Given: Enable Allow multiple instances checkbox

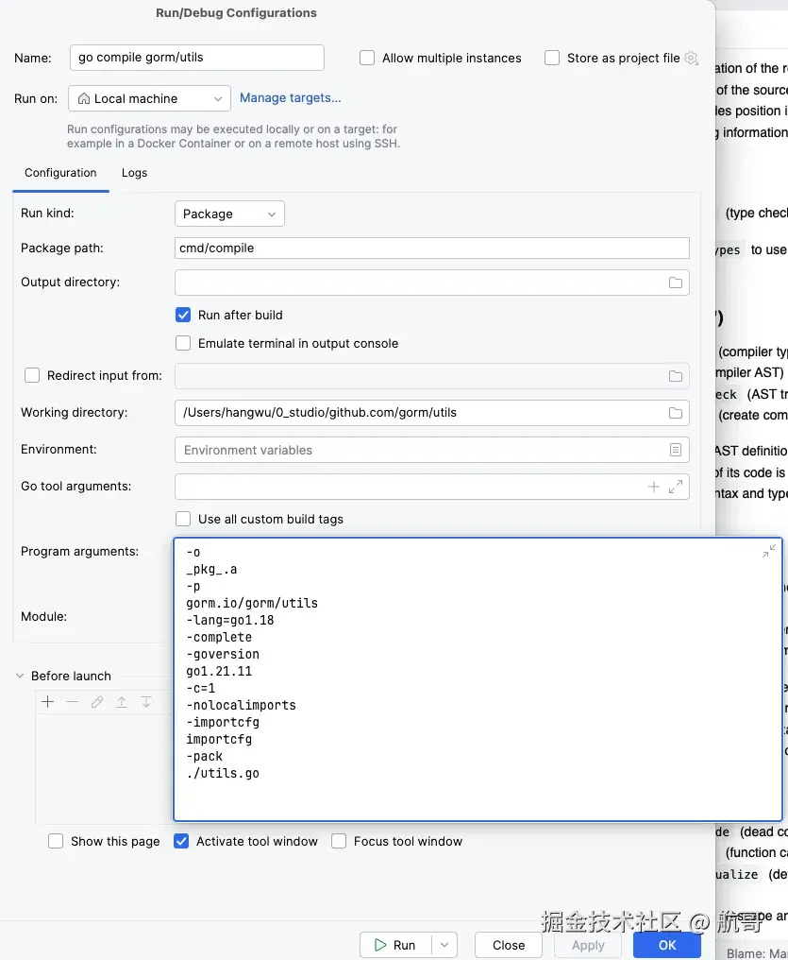Looking at the screenshot, I should (x=367, y=59).
